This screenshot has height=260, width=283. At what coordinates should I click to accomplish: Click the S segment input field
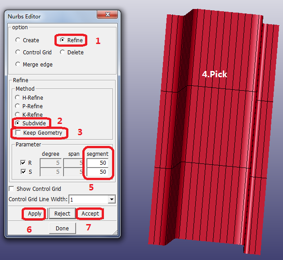[x=98, y=172]
